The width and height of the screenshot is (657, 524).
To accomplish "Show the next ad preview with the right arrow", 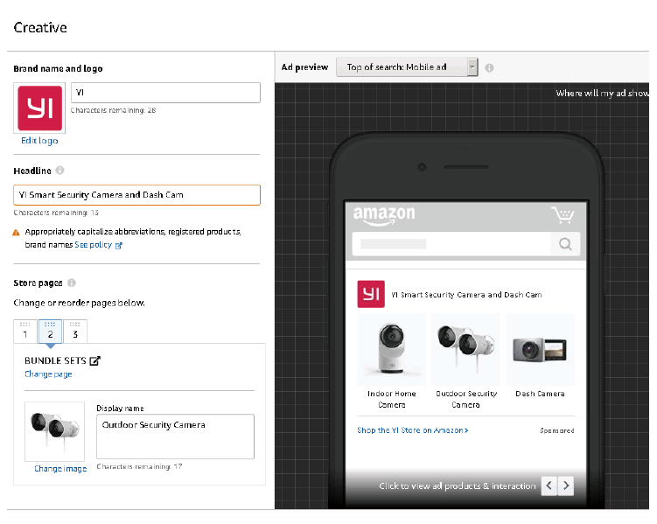I will 566,486.
